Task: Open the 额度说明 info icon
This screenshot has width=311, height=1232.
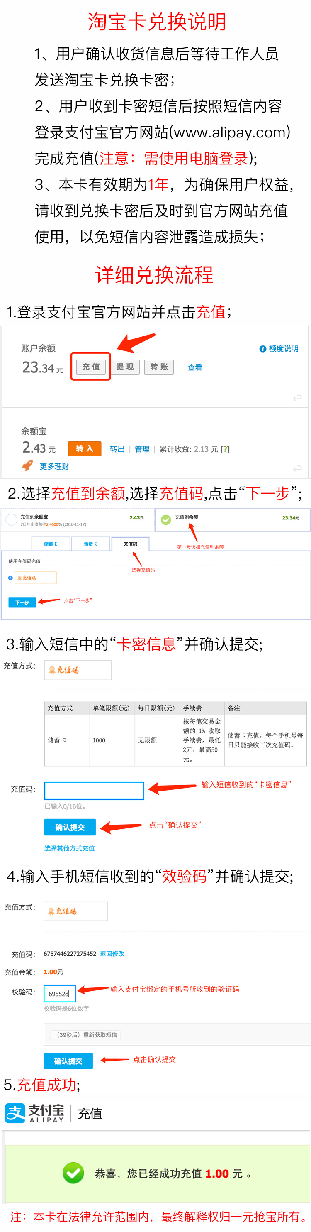Action: 262,349
